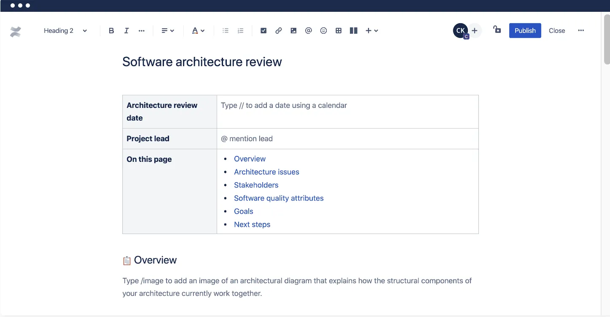Publish the page
The width and height of the screenshot is (610, 317).
(x=525, y=31)
